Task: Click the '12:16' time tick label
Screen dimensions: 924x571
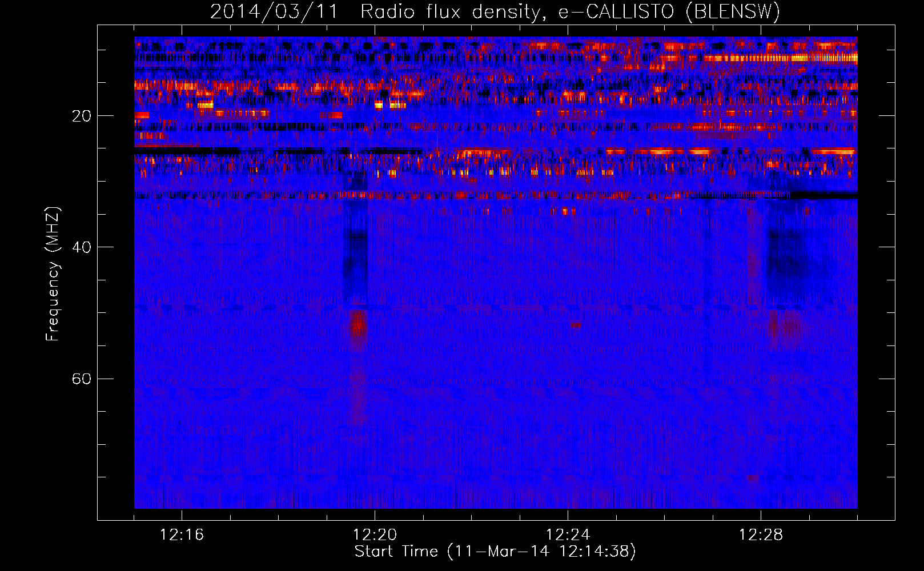Action: (182, 534)
